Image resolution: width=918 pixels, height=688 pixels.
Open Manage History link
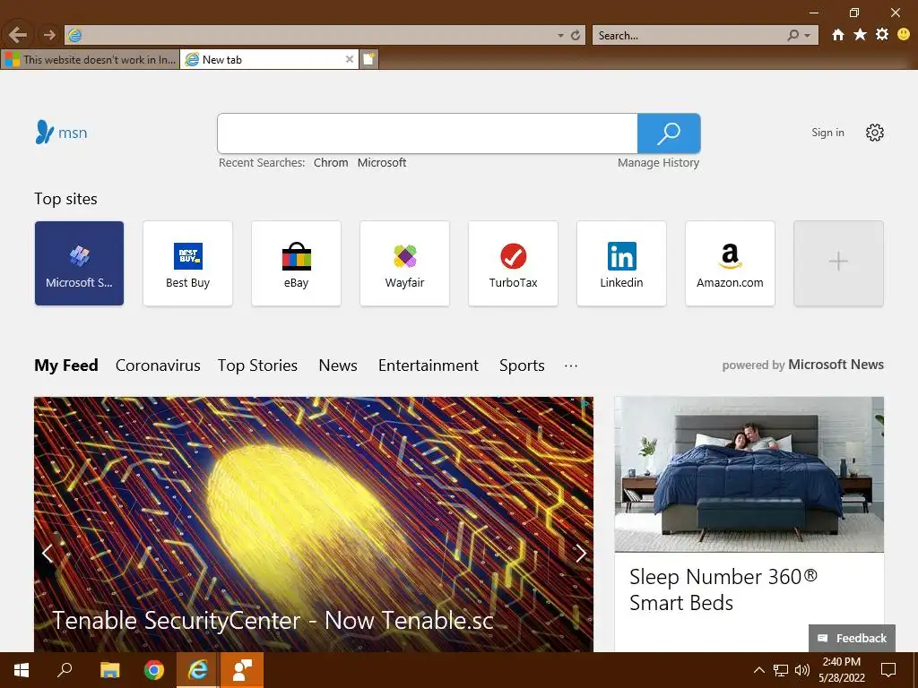point(658,163)
